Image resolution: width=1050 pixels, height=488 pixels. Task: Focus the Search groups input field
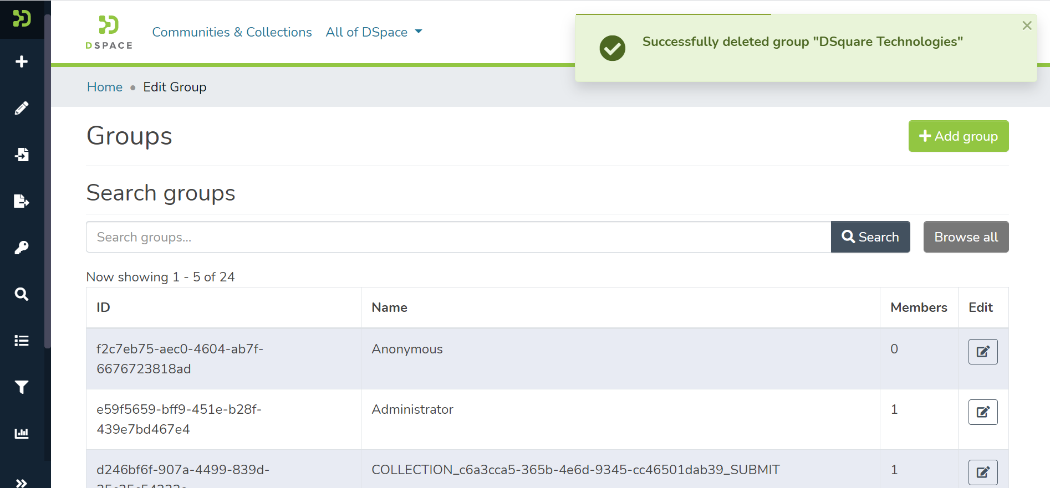[x=458, y=237]
